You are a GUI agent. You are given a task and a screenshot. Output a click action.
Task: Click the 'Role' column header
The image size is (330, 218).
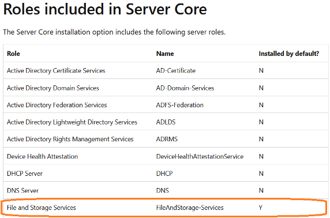pyautogui.click(x=13, y=54)
